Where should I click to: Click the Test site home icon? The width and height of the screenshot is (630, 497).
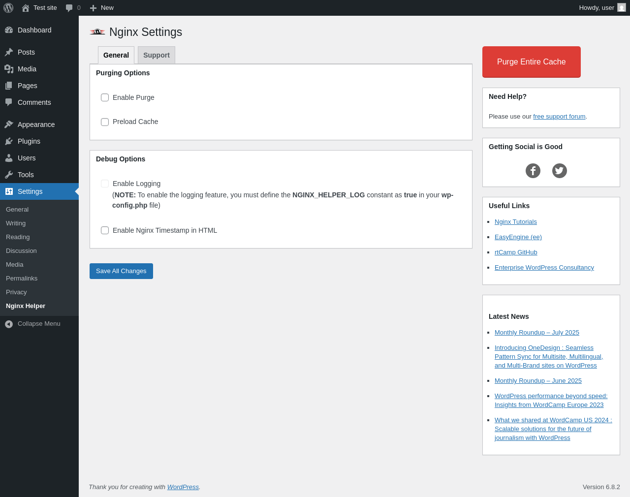click(x=26, y=8)
